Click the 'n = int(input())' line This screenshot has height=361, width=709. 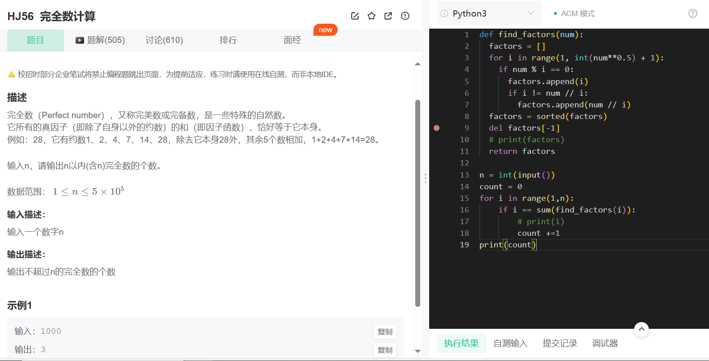(517, 175)
